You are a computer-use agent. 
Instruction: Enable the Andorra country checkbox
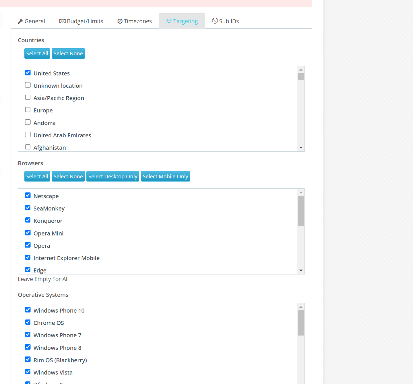coord(28,122)
